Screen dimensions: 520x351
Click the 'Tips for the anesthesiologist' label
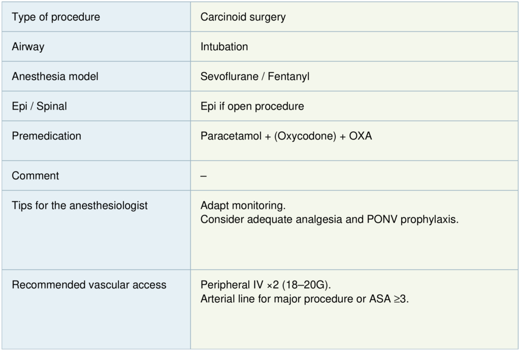pos(80,205)
